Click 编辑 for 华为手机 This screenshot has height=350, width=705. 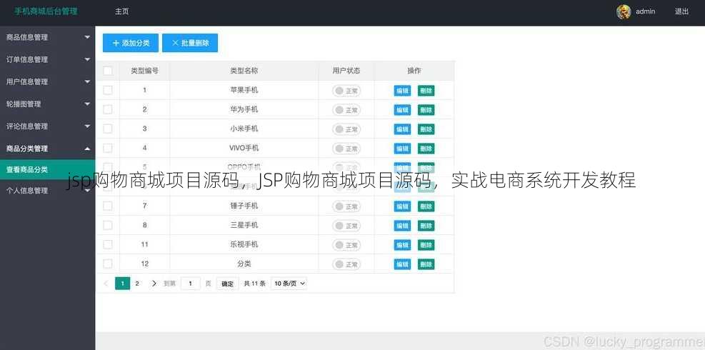tap(402, 110)
